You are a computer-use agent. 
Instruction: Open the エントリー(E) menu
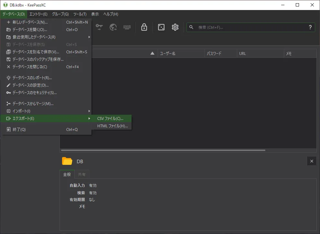point(38,14)
